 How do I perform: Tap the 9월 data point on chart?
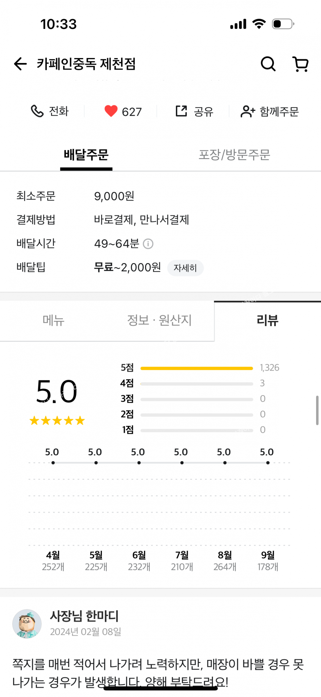click(268, 463)
